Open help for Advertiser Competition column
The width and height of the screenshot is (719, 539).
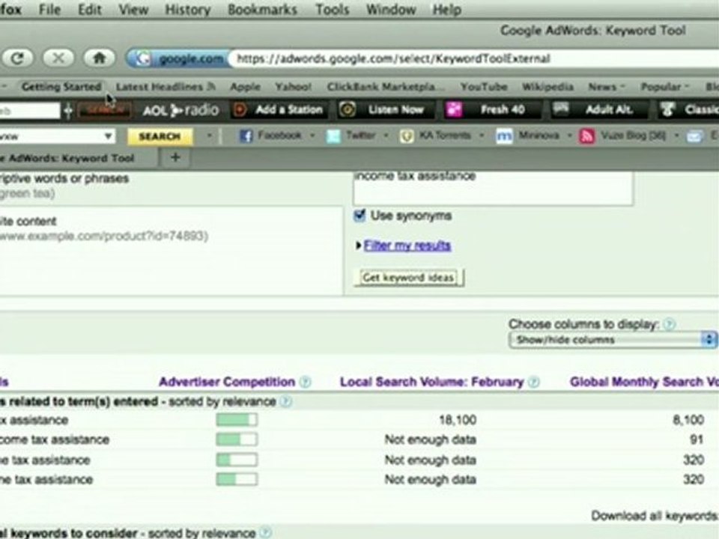pos(305,382)
